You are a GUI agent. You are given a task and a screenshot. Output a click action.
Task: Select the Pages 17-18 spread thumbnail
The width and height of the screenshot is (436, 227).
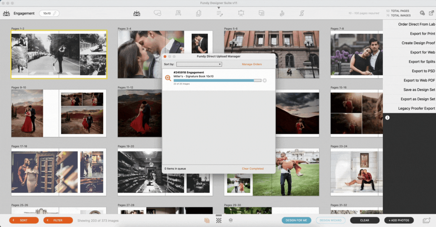[x=58, y=172]
